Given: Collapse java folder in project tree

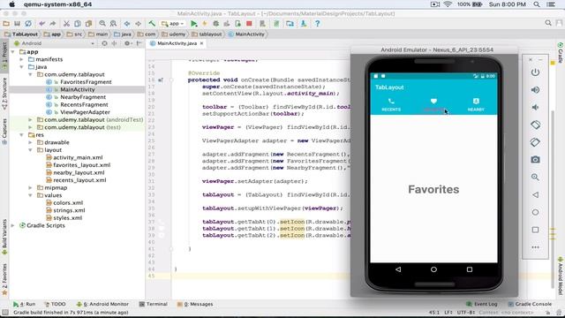Looking at the screenshot, I should click(21, 67).
